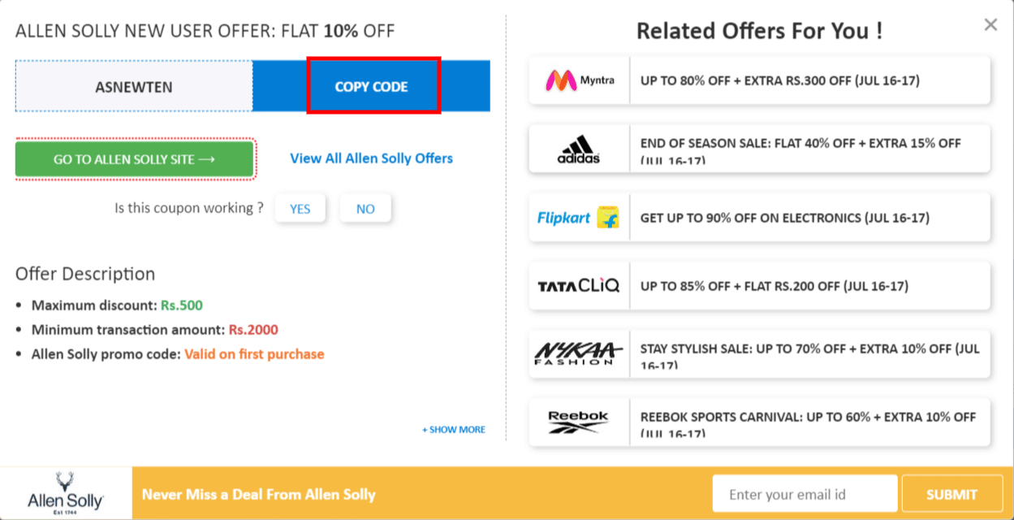Close the Related Offers popup
The height and width of the screenshot is (520, 1014).
[990, 24]
